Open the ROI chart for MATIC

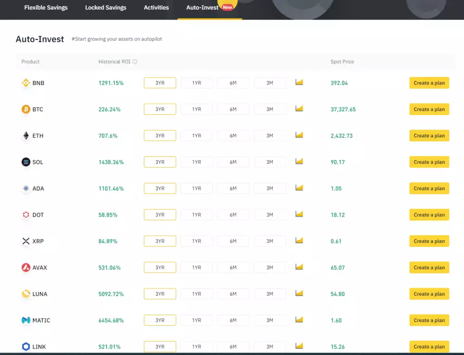[299, 319]
